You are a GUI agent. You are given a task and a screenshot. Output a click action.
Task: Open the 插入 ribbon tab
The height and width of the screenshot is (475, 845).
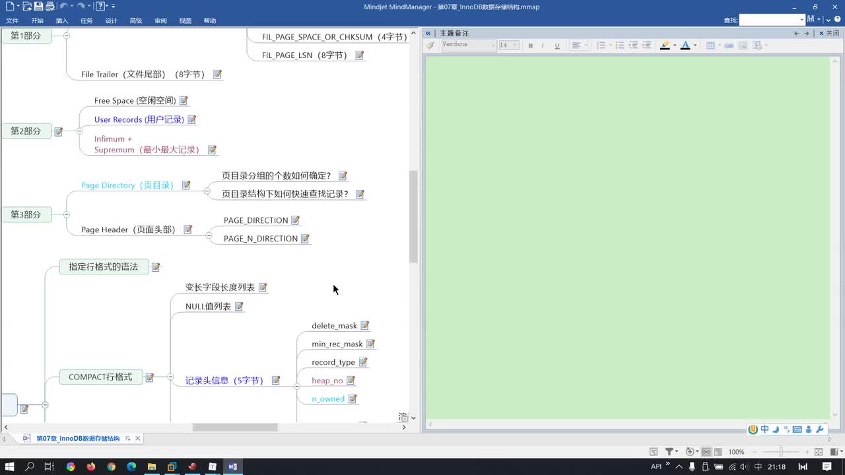pos(62,21)
